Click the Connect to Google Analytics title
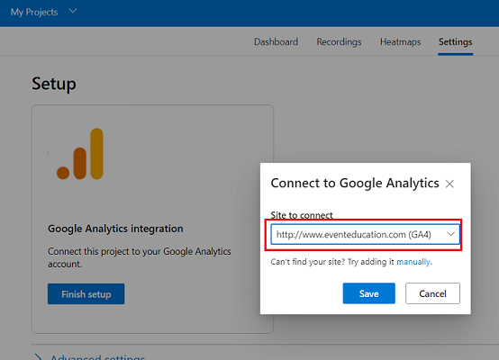499x360 pixels. pyautogui.click(x=355, y=184)
